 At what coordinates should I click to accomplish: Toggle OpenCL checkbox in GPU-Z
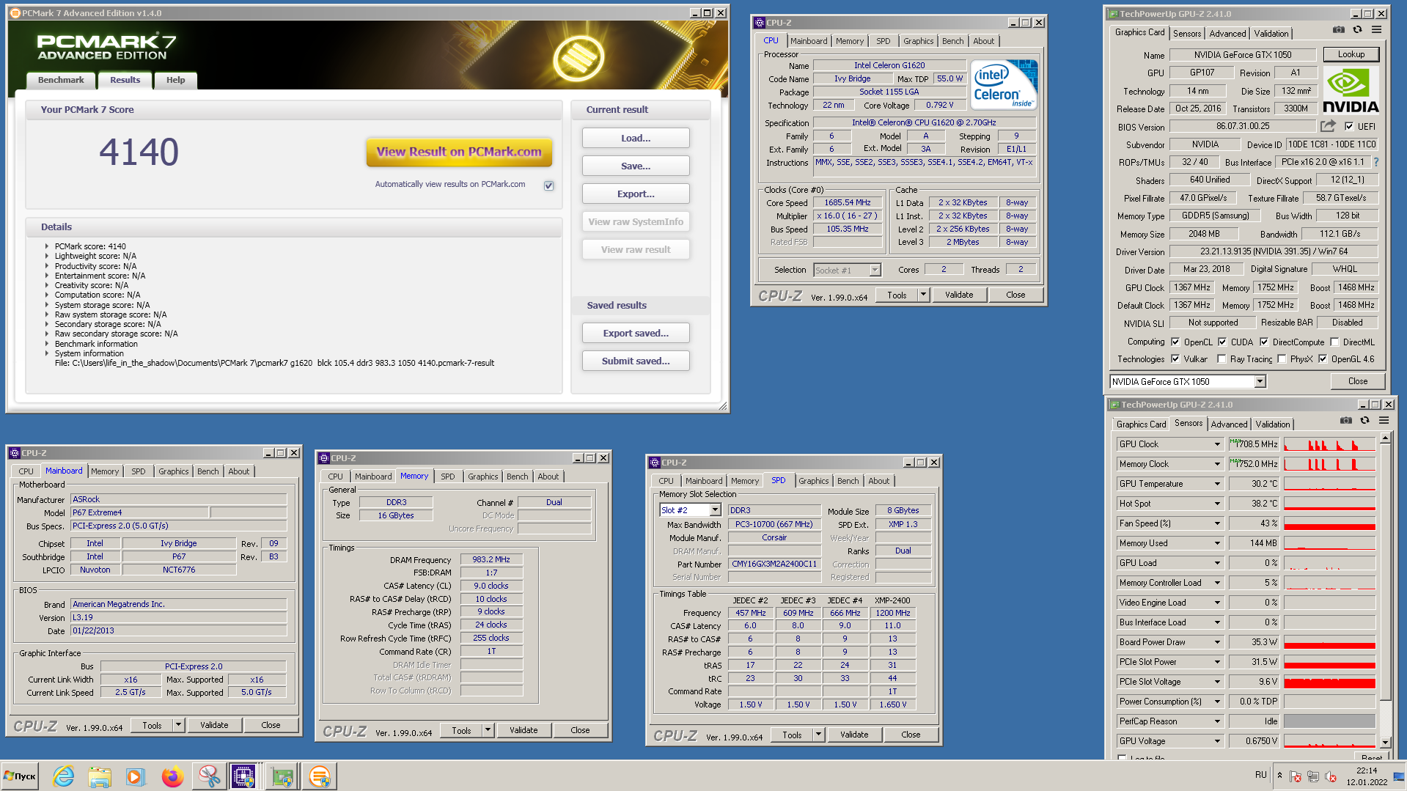1175,342
